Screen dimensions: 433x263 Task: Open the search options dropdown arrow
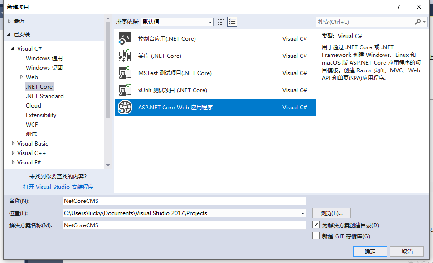pyautogui.click(x=424, y=22)
